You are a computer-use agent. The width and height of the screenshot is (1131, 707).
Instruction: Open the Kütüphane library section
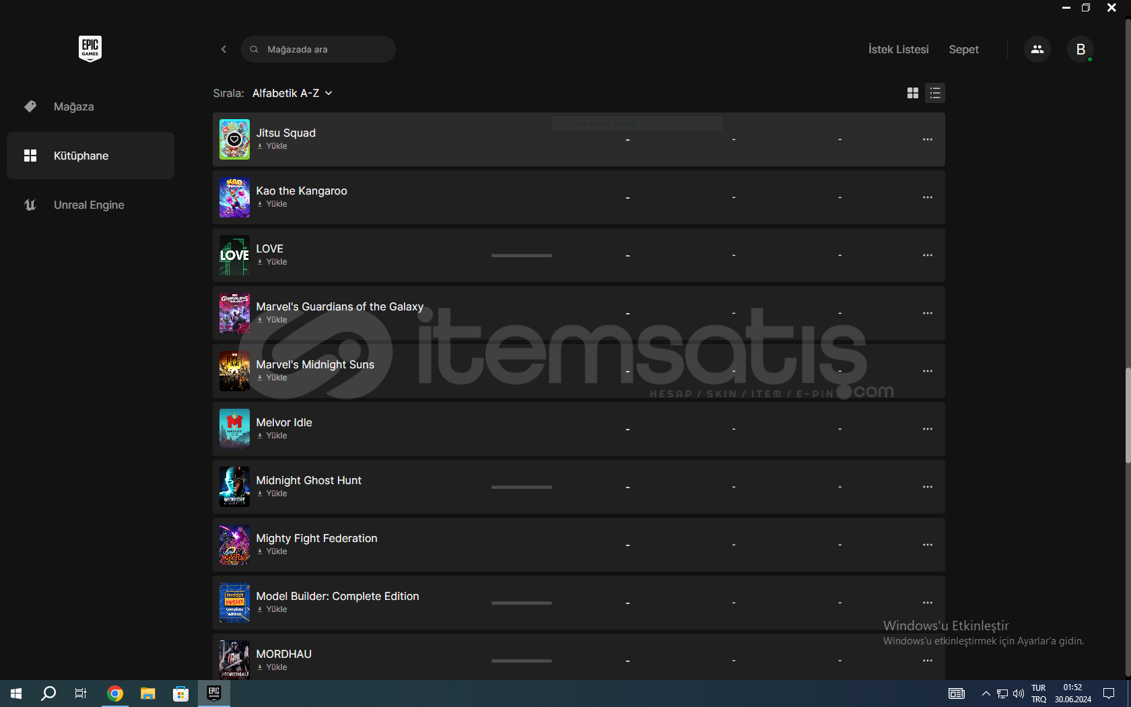click(90, 156)
